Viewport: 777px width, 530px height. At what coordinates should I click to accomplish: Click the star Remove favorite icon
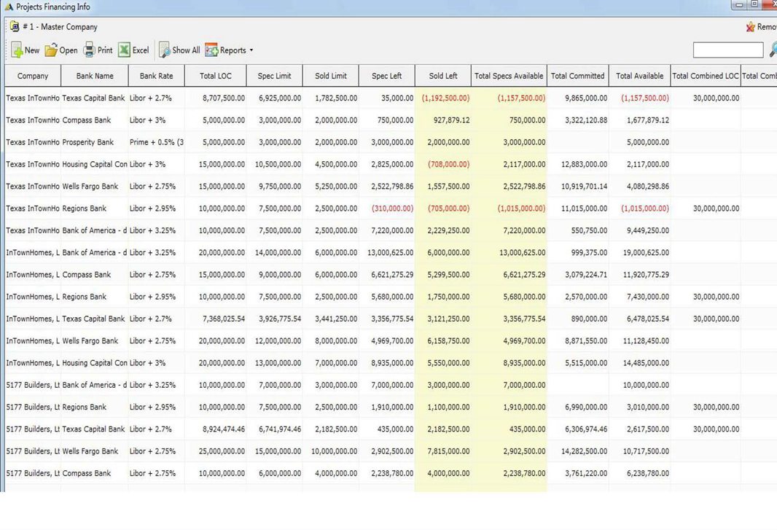pyautogui.click(x=750, y=27)
